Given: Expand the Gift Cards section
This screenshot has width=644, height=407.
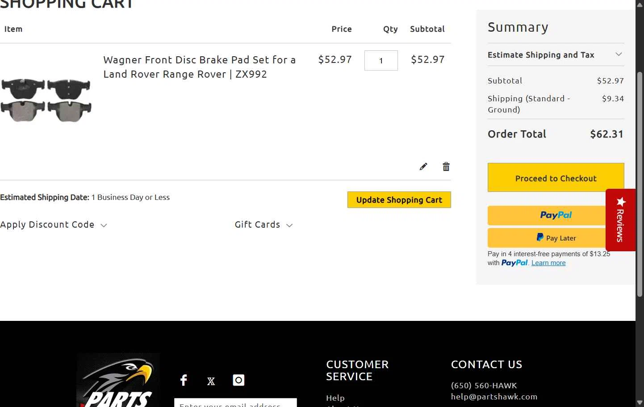Looking at the screenshot, I should coord(263,225).
